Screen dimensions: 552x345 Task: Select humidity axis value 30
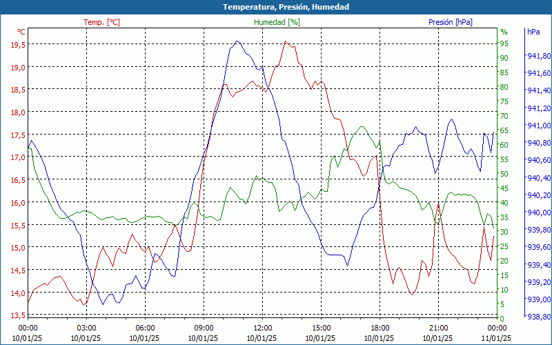[504, 232]
